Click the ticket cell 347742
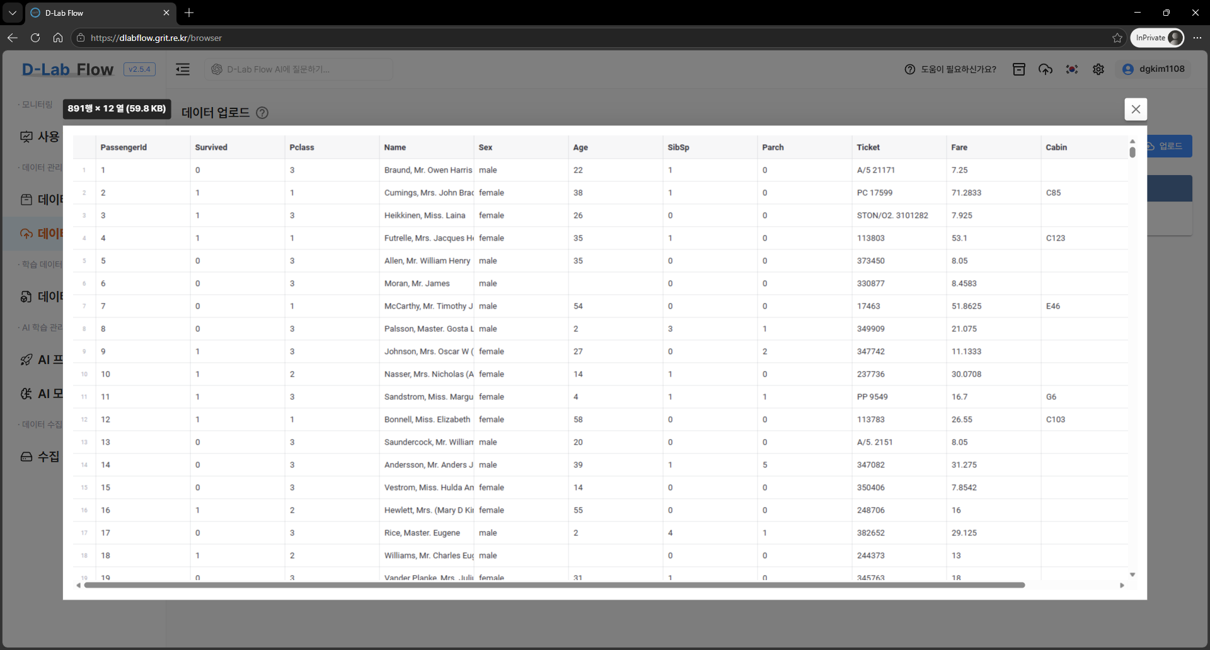 click(x=899, y=351)
